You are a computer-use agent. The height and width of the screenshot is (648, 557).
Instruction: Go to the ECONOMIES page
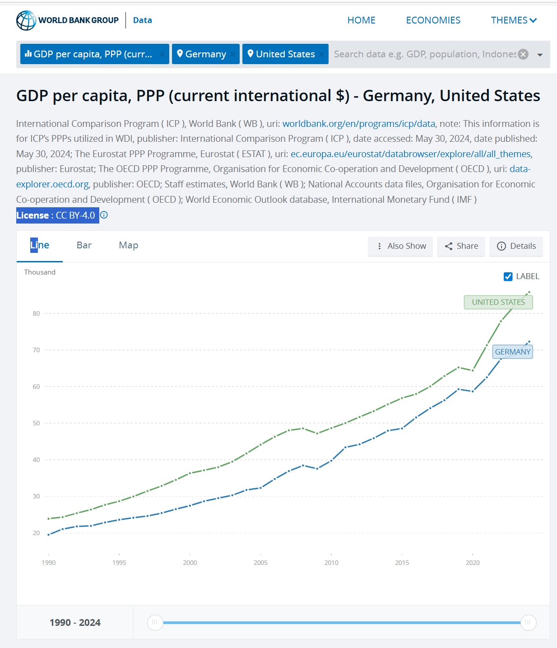pyautogui.click(x=433, y=20)
